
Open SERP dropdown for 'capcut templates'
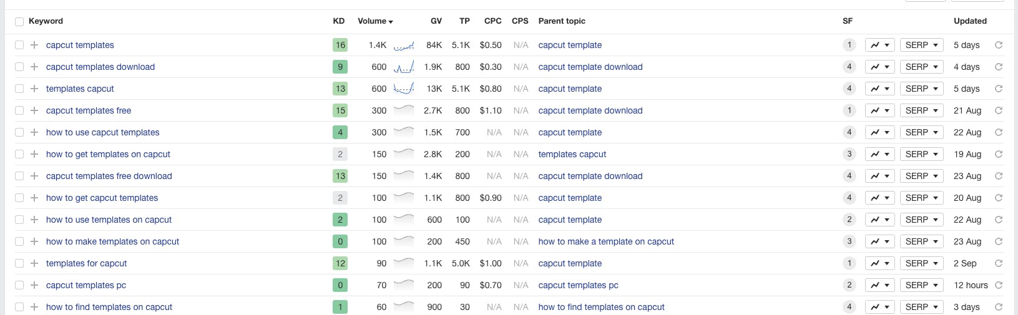pyautogui.click(x=922, y=45)
